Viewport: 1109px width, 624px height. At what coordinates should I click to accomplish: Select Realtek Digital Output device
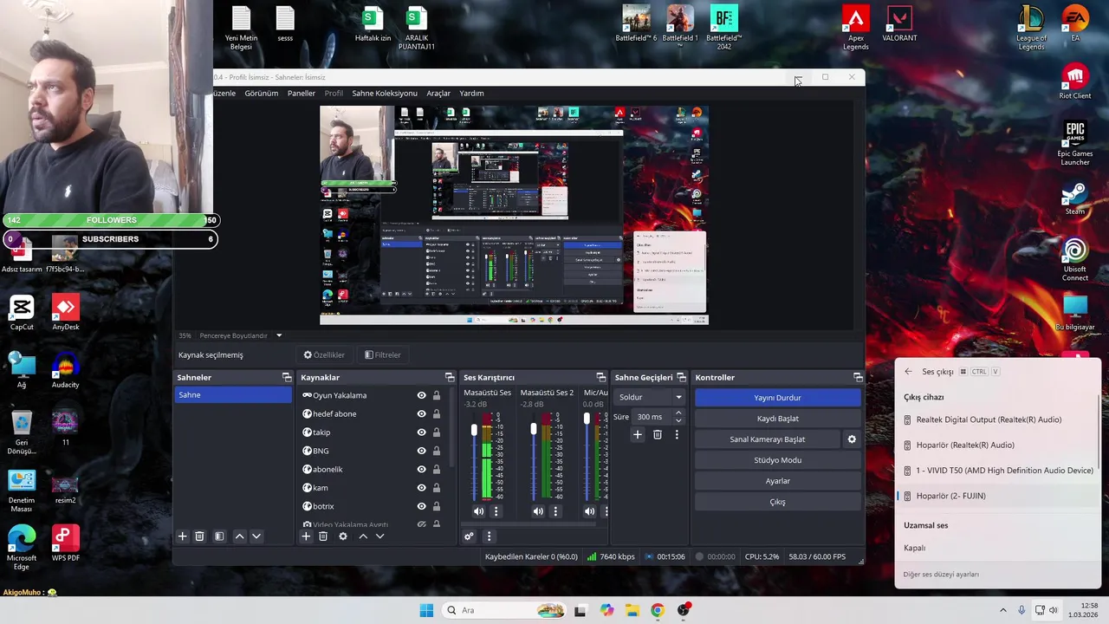tap(996, 419)
